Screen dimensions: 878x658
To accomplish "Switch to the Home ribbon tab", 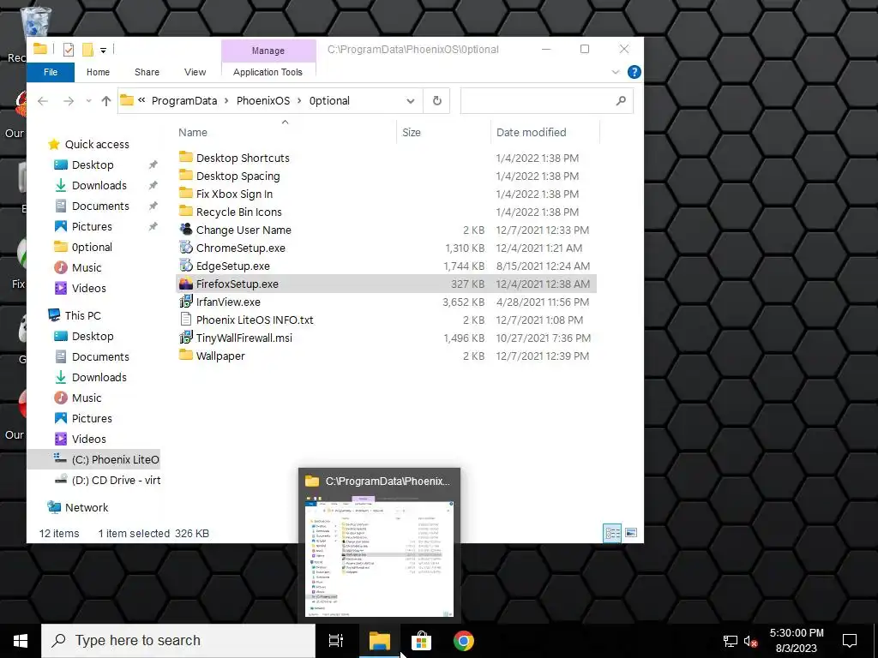I will (x=98, y=72).
